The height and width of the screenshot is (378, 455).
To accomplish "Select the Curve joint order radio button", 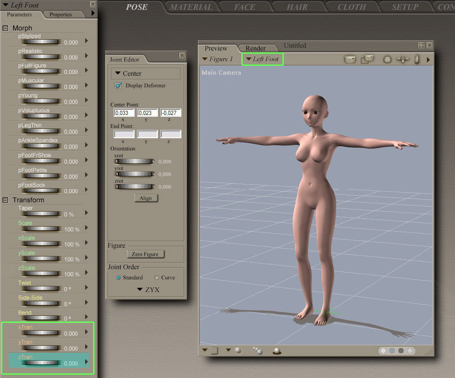I will [x=156, y=278].
